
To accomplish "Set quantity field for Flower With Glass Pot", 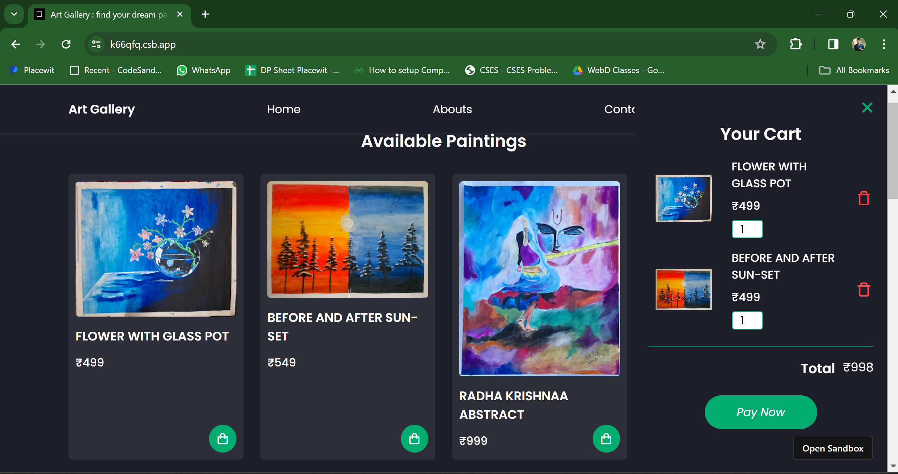I will (x=747, y=229).
